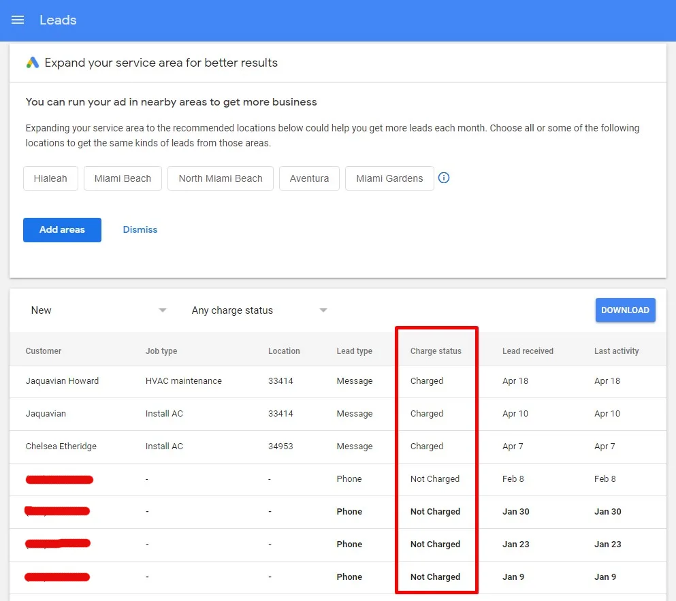Click the 'Add areas' button
Image resolution: width=676 pixels, height=601 pixels.
coord(62,229)
